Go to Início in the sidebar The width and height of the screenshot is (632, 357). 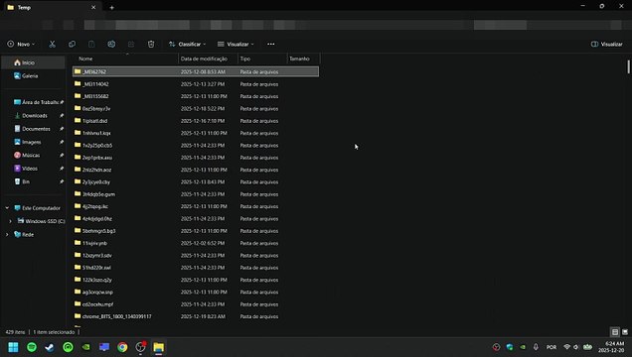click(x=34, y=62)
